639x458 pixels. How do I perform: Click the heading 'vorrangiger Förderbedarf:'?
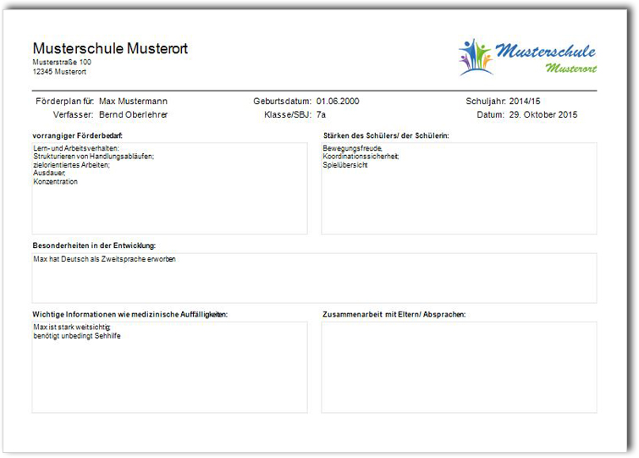77,135
